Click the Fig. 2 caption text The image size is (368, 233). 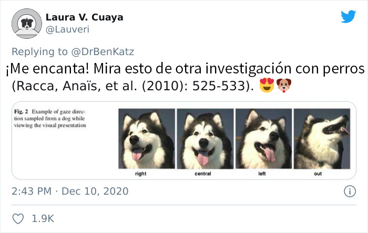50,118
